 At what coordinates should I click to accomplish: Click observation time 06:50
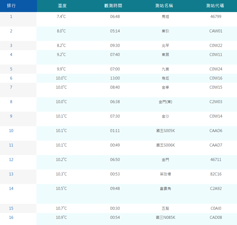[x=115, y=160]
